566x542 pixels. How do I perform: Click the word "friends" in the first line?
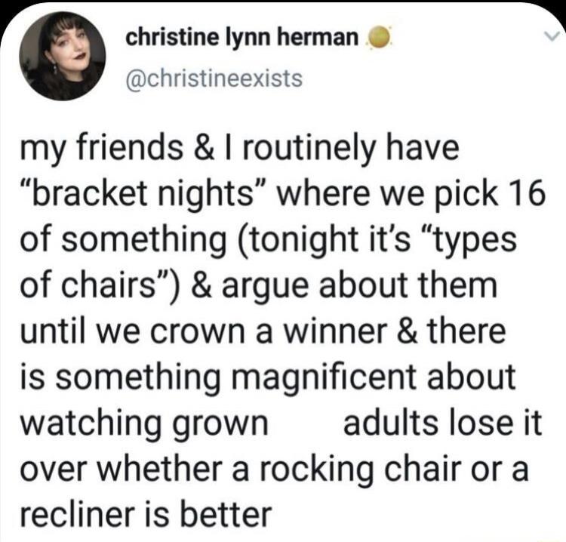(x=130, y=148)
